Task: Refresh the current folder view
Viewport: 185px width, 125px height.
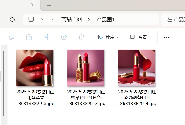Action: tap(13, 19)
